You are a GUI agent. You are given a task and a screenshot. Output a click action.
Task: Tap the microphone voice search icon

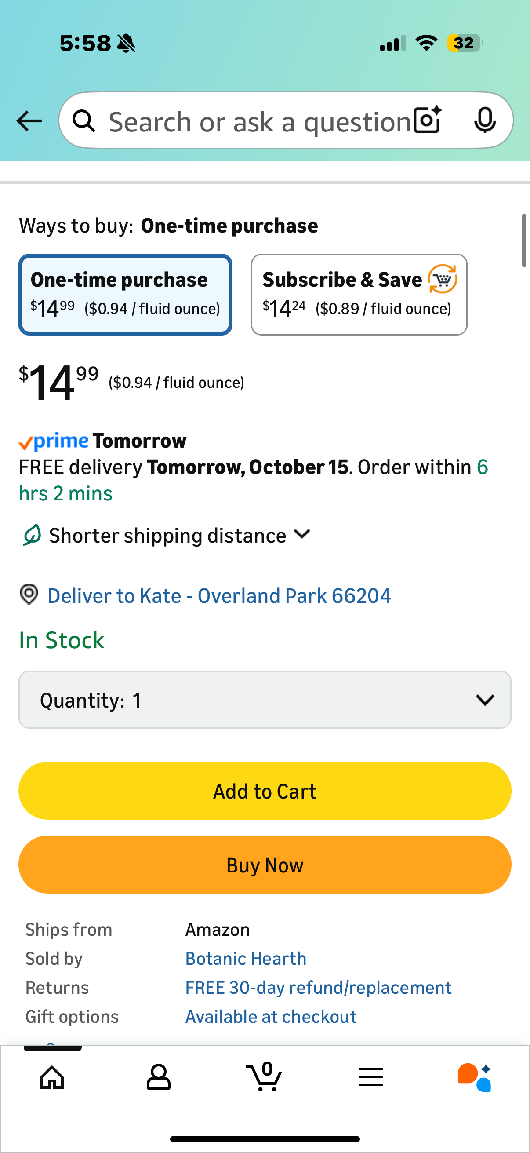pos(484,120)
